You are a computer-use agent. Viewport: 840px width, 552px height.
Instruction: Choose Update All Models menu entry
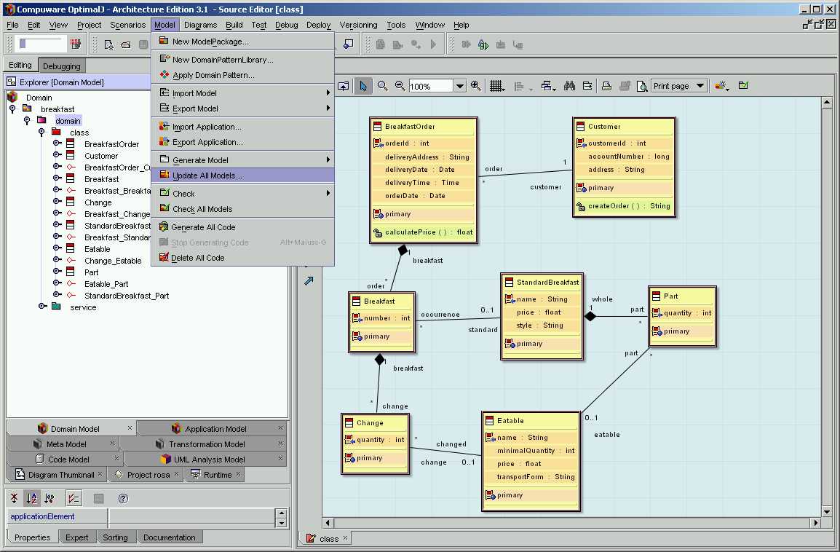(x=243, y=176)
